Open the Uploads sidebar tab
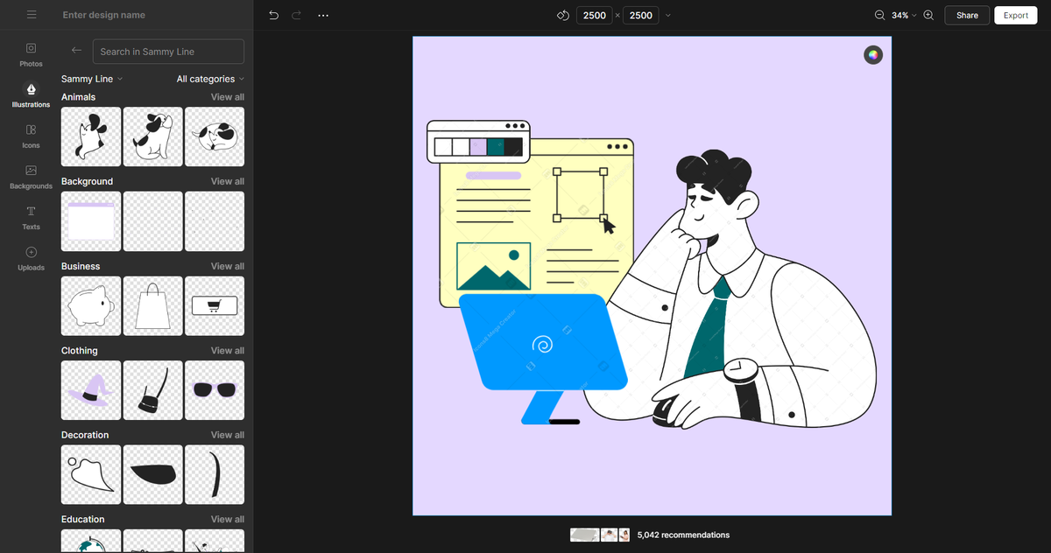Viewport: 1051px width, 553px height. (x=31, y=258)
